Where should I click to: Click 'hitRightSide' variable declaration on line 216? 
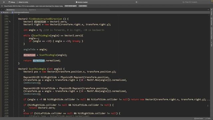tap(49, 77)
